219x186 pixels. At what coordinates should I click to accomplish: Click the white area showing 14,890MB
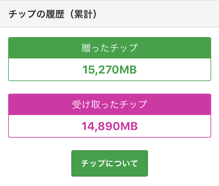pyautogui.click(x=109, y=126)
